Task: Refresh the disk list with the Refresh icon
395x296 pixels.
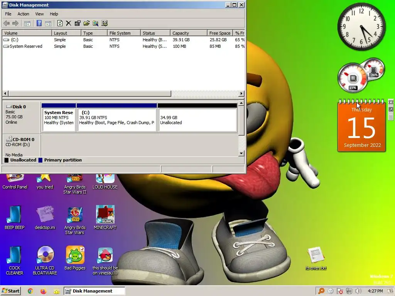Action: (x=60, y=24)
